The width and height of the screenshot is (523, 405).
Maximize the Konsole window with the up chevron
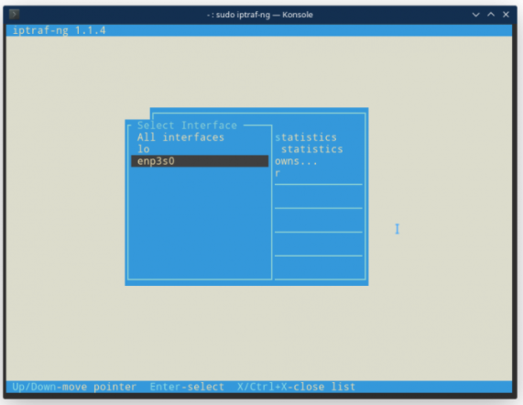pyautogui.click(x=491, y=15)
